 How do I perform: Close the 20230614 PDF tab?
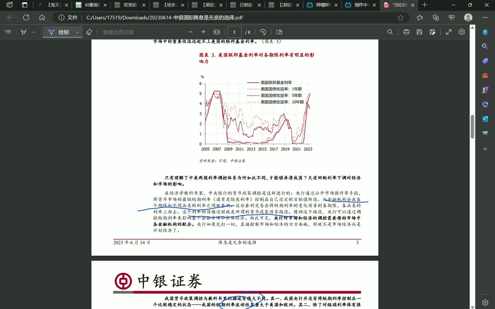pyautogui.click(x=413, y=5)
